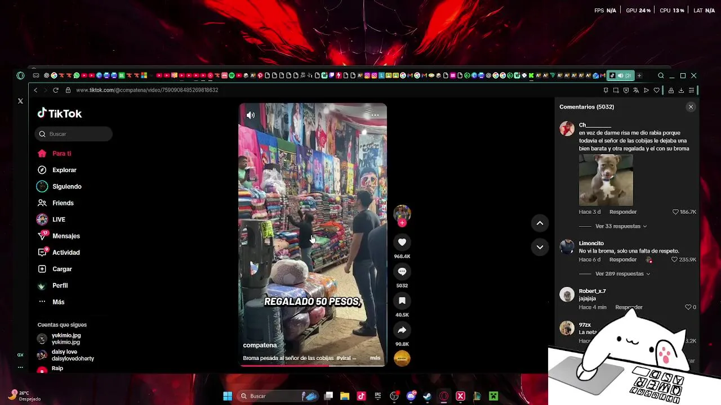
Task: Translate page with the translate icon
Action: (x=636, y=90)
